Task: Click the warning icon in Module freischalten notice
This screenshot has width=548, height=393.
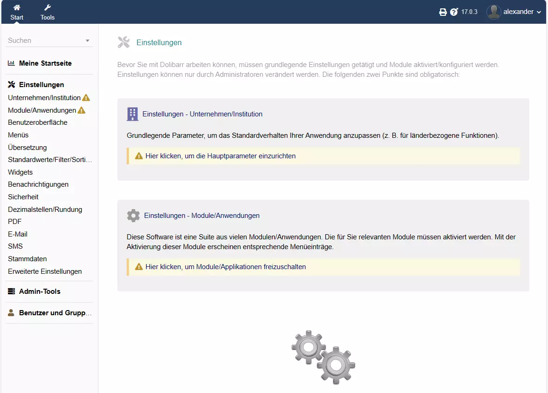Action: (139, 267)
